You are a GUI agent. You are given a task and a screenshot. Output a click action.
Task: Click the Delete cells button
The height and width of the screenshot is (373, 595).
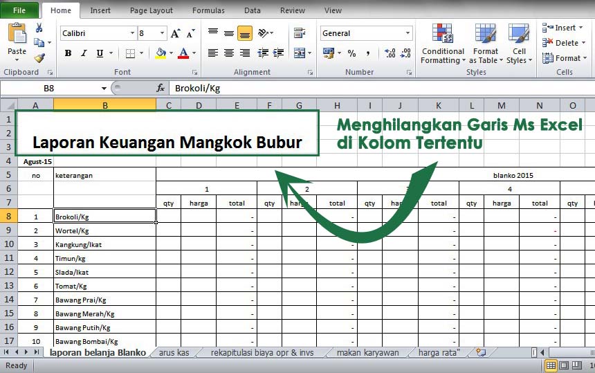pyautogui.click(x=564, y=43)
